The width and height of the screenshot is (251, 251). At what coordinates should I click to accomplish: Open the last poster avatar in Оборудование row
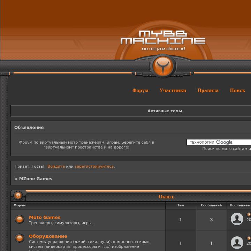237,243
